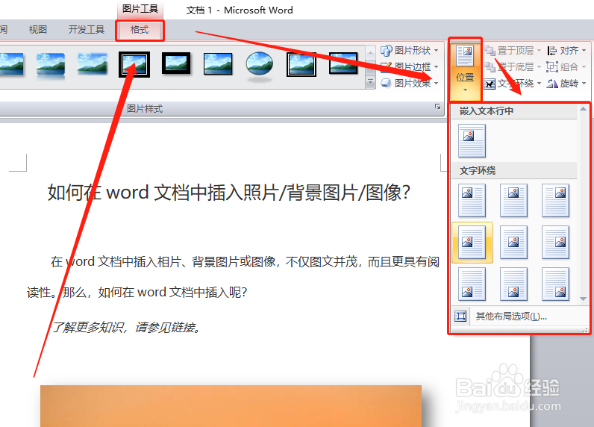Switch to the 视图 tab
Image resolution: width=594 pixels, height=427 pixels.
38,30
